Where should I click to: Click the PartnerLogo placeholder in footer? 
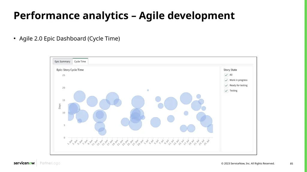tap(50, 163)
